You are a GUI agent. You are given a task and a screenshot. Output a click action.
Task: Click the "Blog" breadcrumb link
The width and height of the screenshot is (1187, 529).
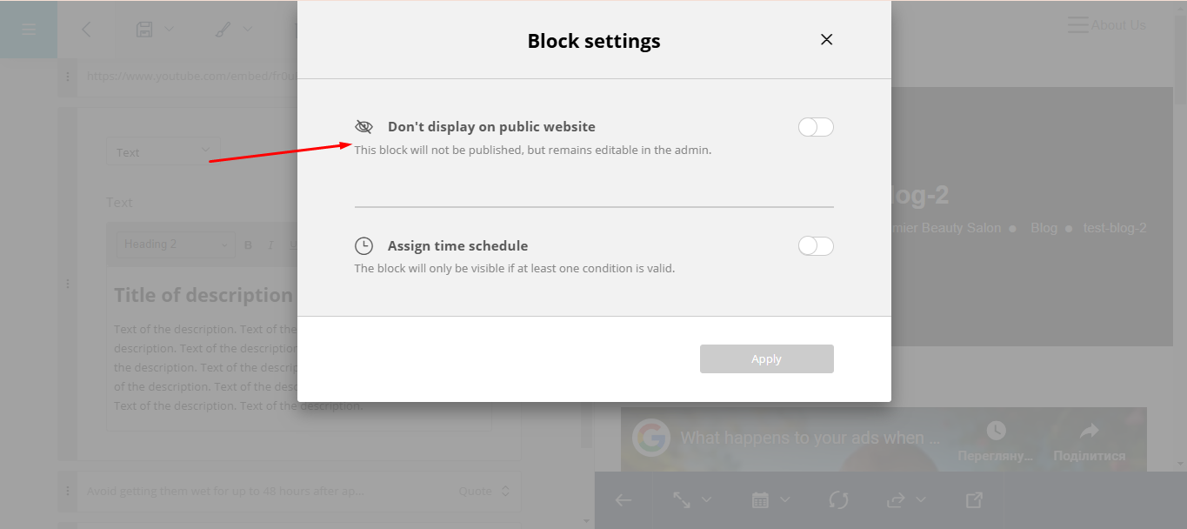1044,228
